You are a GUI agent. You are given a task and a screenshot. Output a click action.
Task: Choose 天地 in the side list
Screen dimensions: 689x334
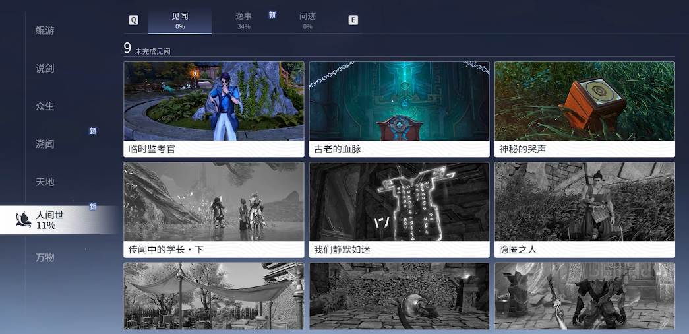coord(45,182)
